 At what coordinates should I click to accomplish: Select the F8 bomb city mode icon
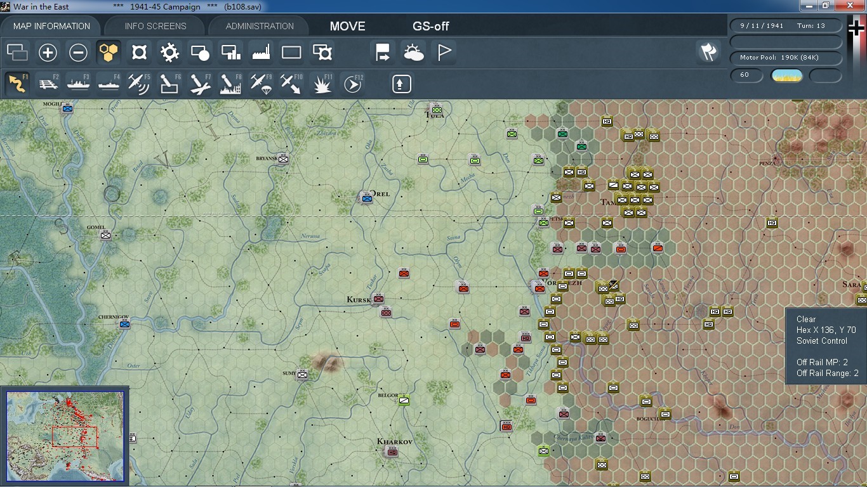pos(231,84)
